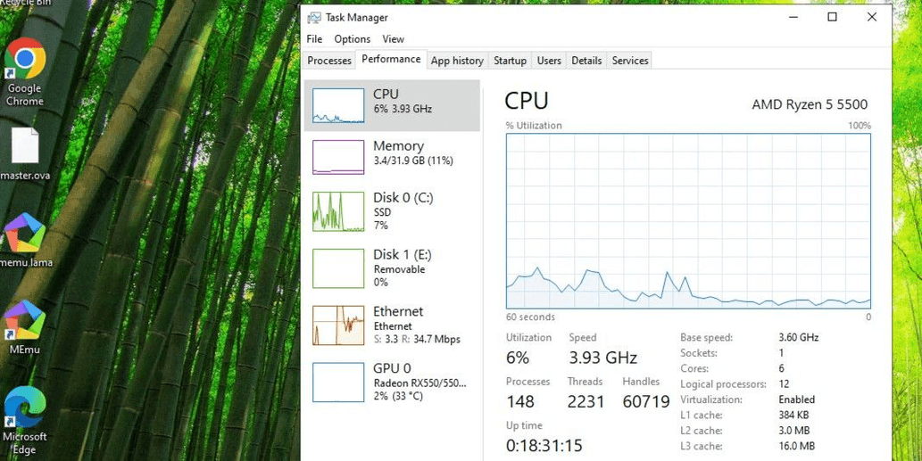Open the View menu
The width and height of the screenshot is (922, 461).
(393, 39)
